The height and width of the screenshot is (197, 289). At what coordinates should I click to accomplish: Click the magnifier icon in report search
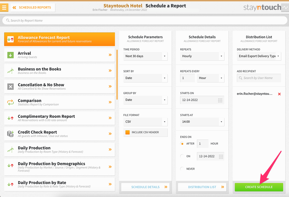click(x=8, y=20)
